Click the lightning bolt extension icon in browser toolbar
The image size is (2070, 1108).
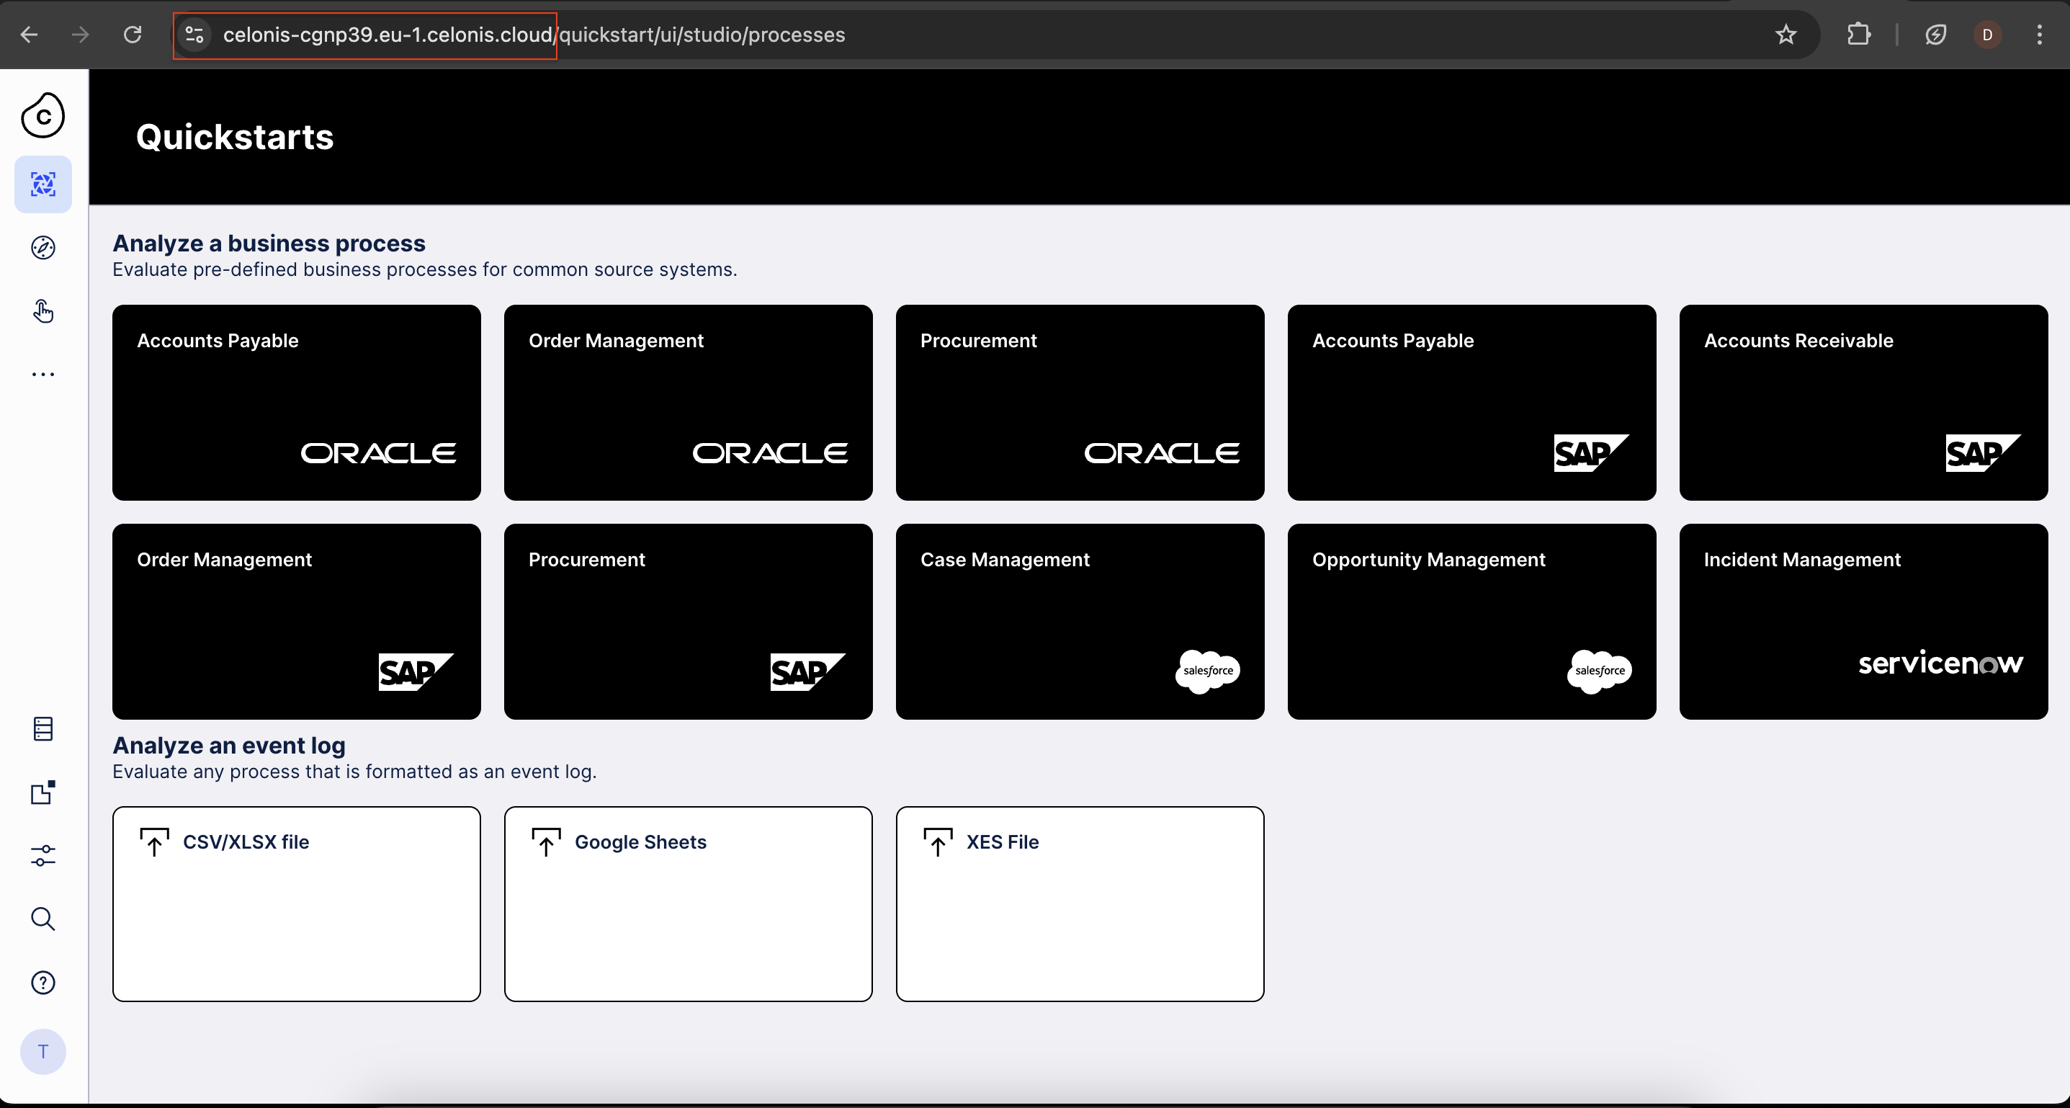(x=1936, y=35)
